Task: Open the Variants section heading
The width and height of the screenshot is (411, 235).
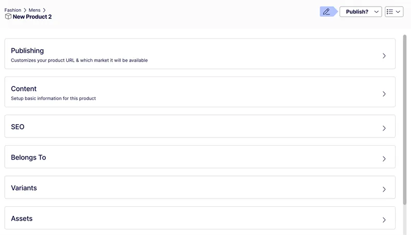Action: point(24,188)
